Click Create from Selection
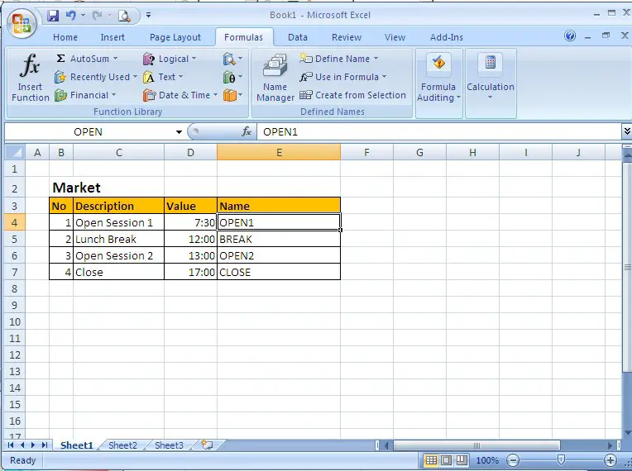The image size is (632, 471). click(352, 95)
